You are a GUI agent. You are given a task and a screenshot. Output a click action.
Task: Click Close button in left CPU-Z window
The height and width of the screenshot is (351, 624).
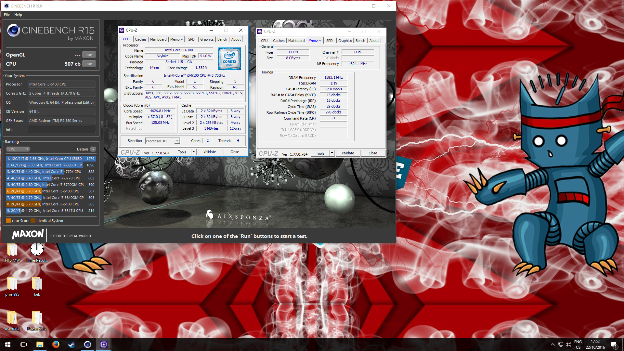(x=235, y=152)
